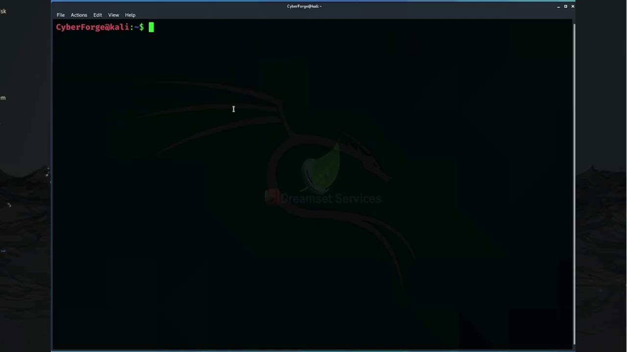The image size is (627, 352).
Task: Click the CyberForge@kali window title
Action: click(x=304, y=6)
